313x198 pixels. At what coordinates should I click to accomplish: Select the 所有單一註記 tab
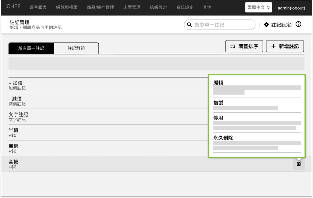tap(31, 48)
